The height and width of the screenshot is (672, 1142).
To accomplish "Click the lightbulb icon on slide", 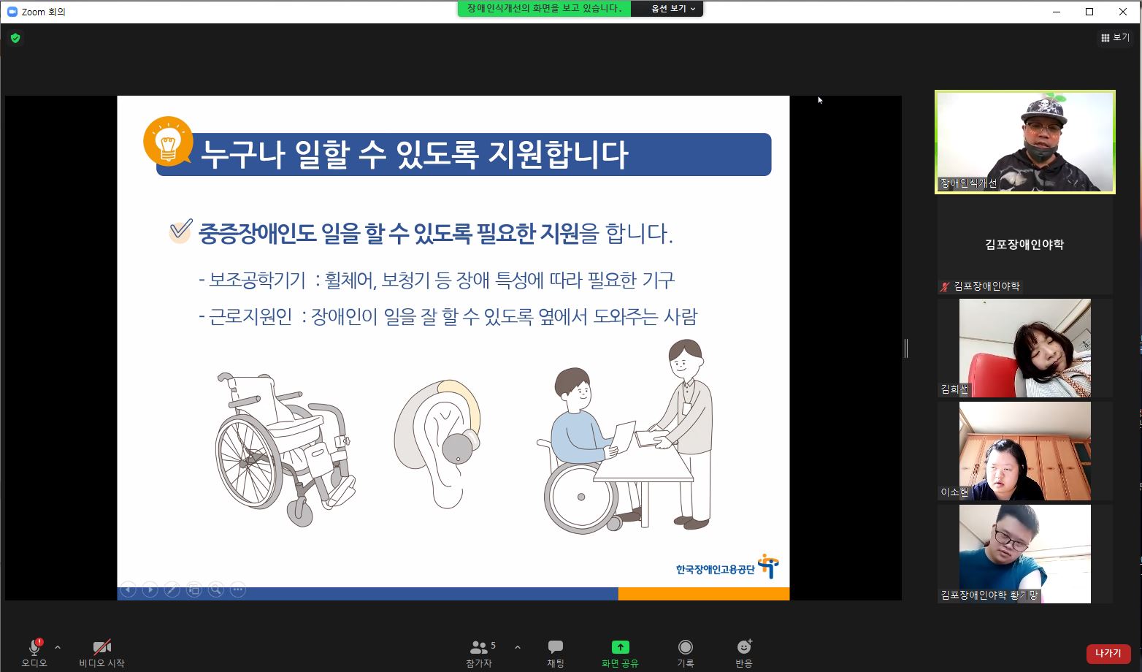I will pos(169,141).
